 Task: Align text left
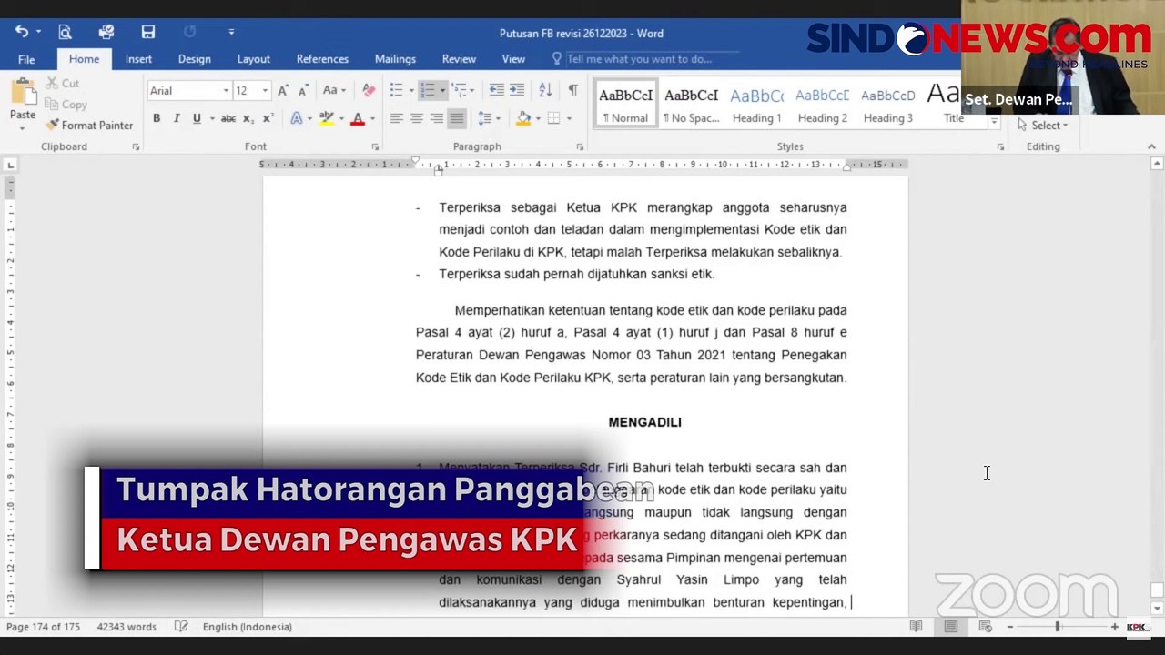point(396,118)
